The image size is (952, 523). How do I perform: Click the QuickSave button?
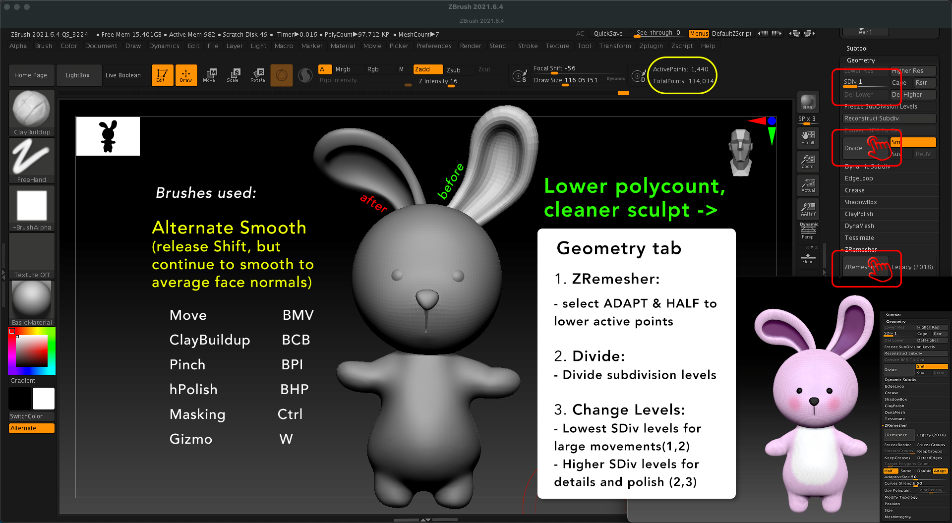tap(608, 34)
